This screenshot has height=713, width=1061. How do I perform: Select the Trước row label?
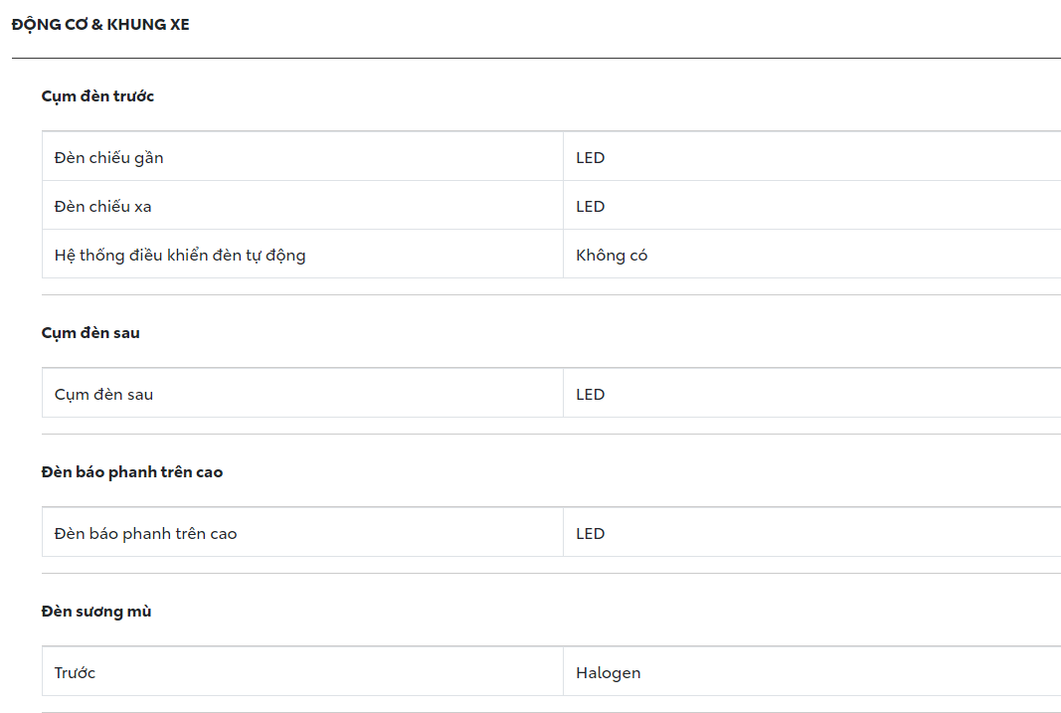tap(76, 673)
